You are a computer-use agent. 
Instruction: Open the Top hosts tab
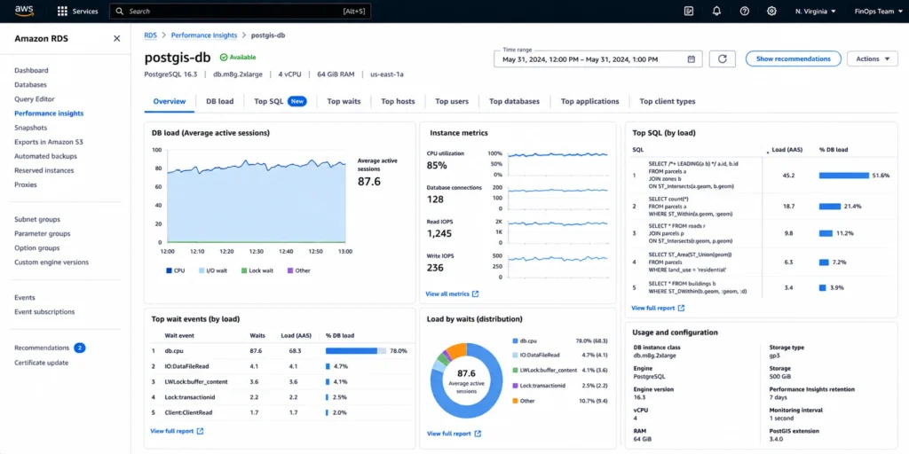coord(398,101)
